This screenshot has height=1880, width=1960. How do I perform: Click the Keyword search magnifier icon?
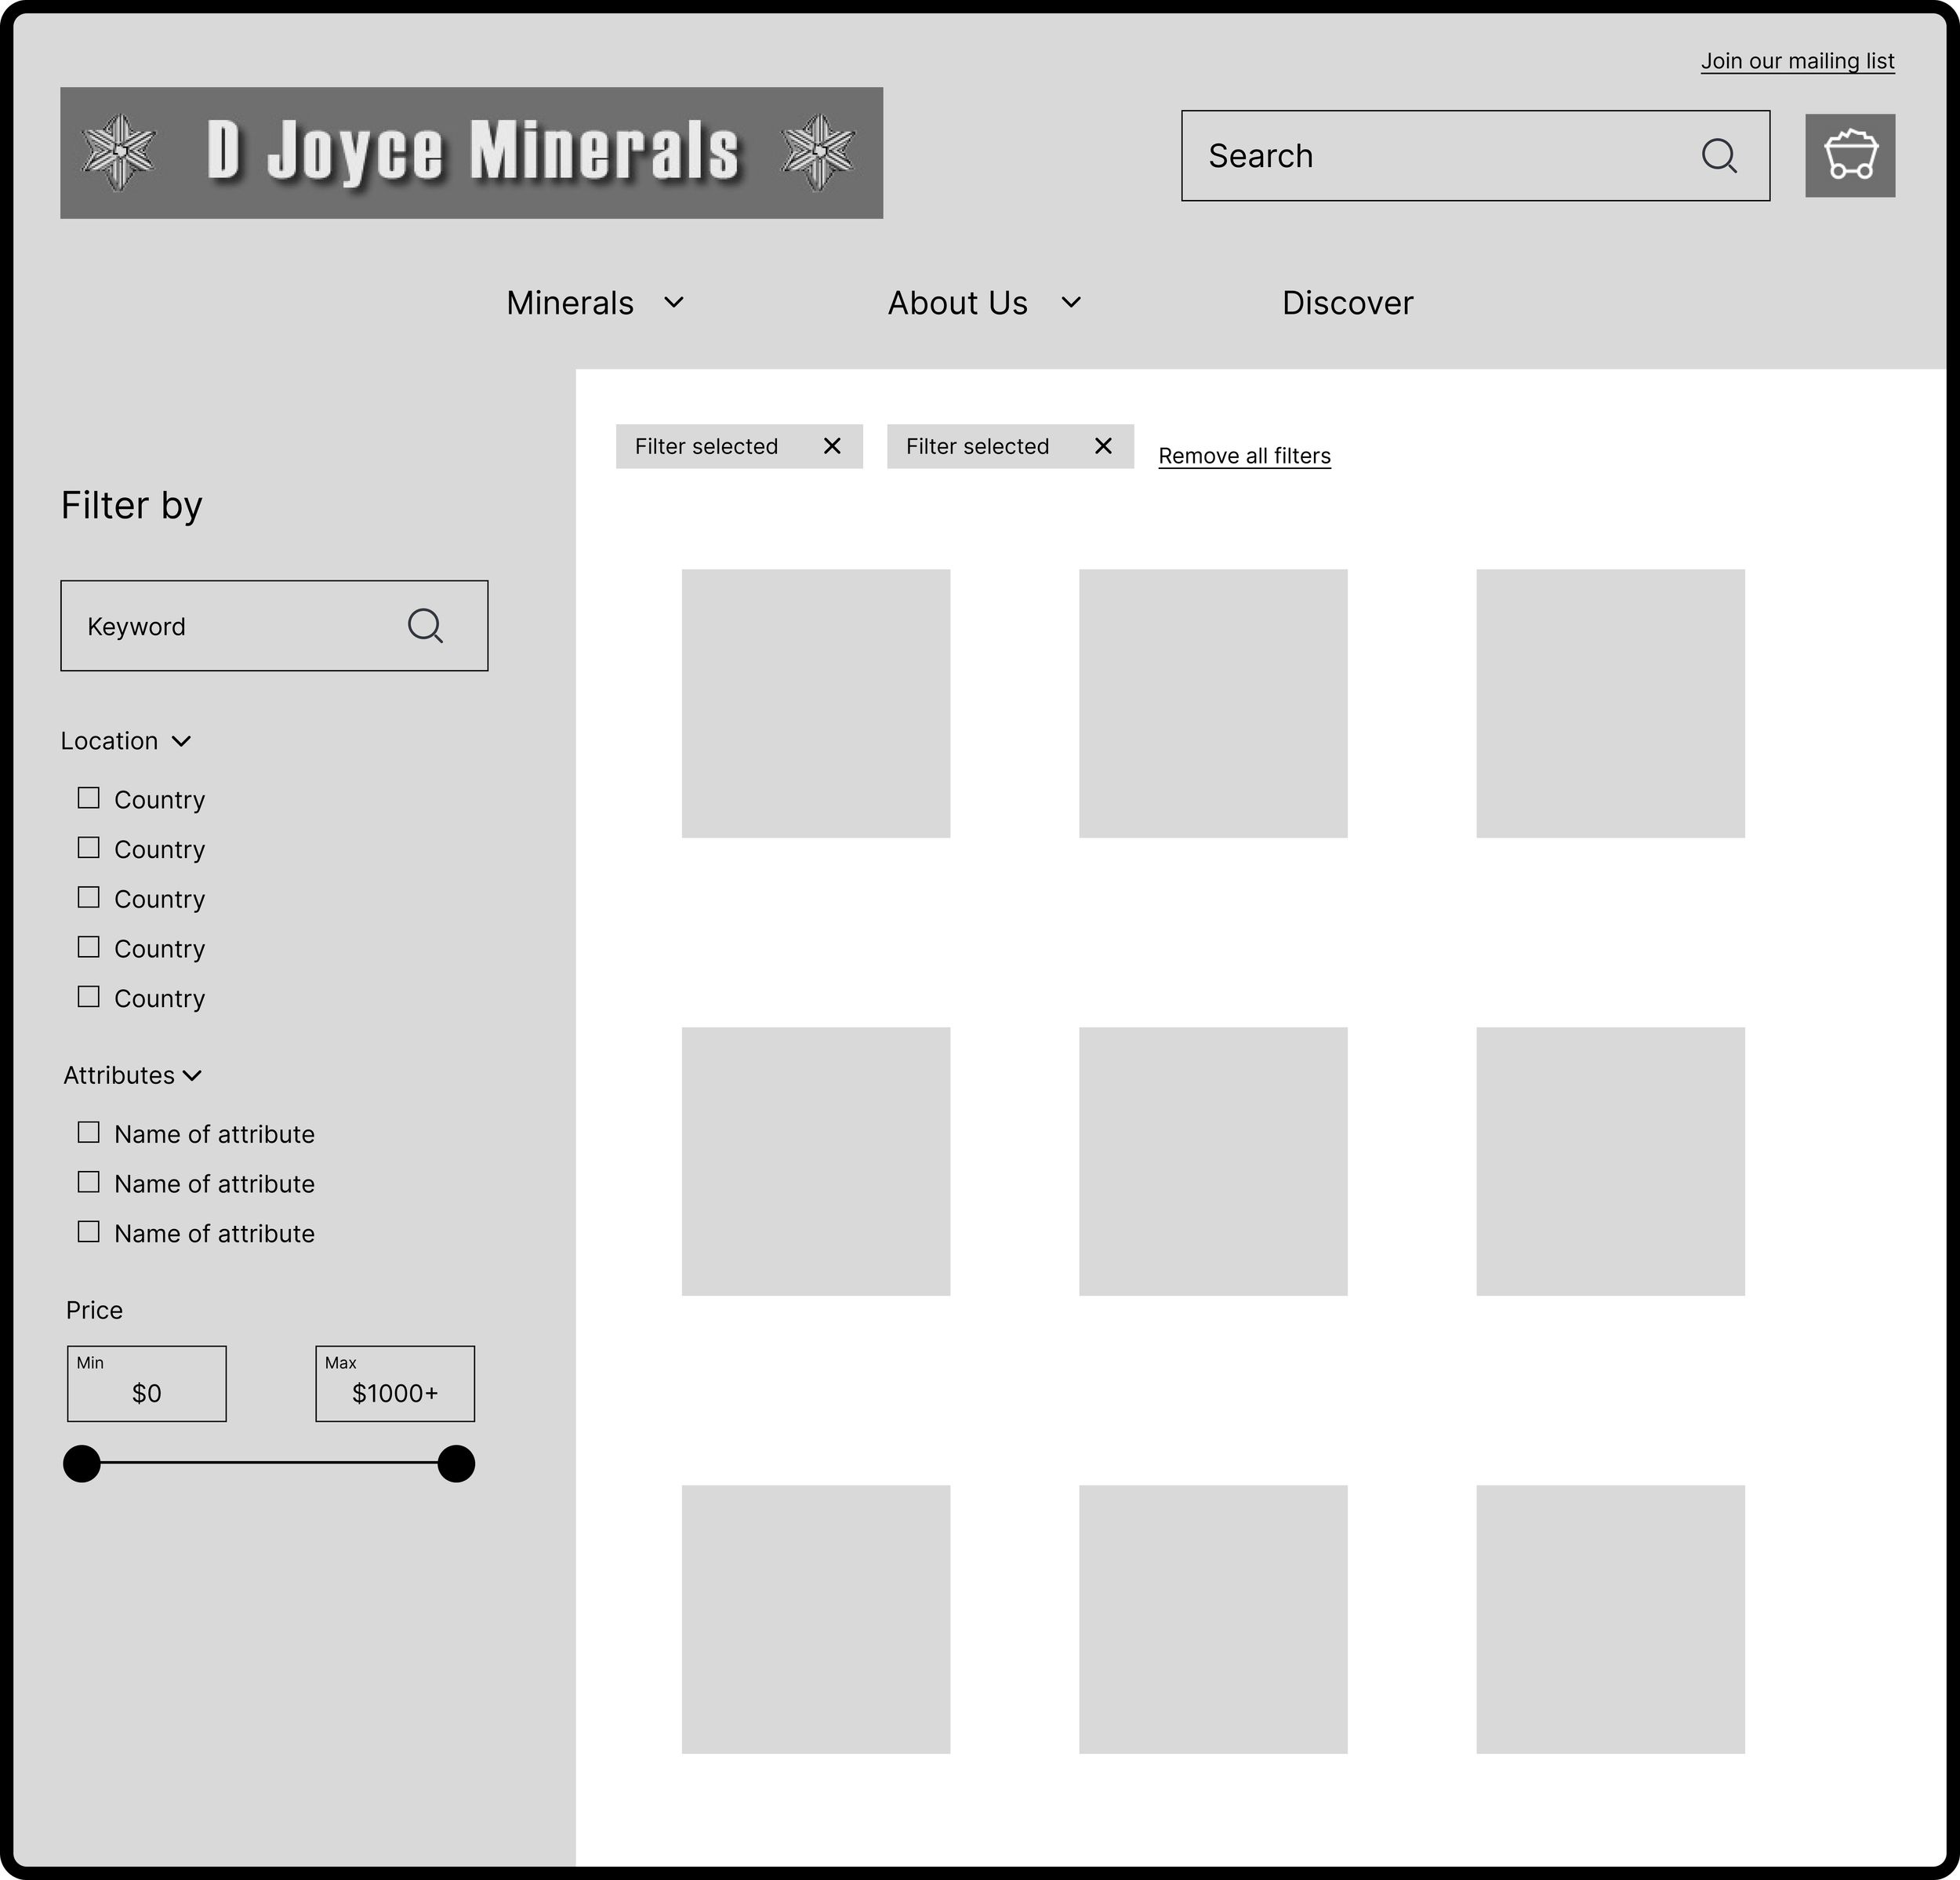pyautogui.click(x=425, y=625)
